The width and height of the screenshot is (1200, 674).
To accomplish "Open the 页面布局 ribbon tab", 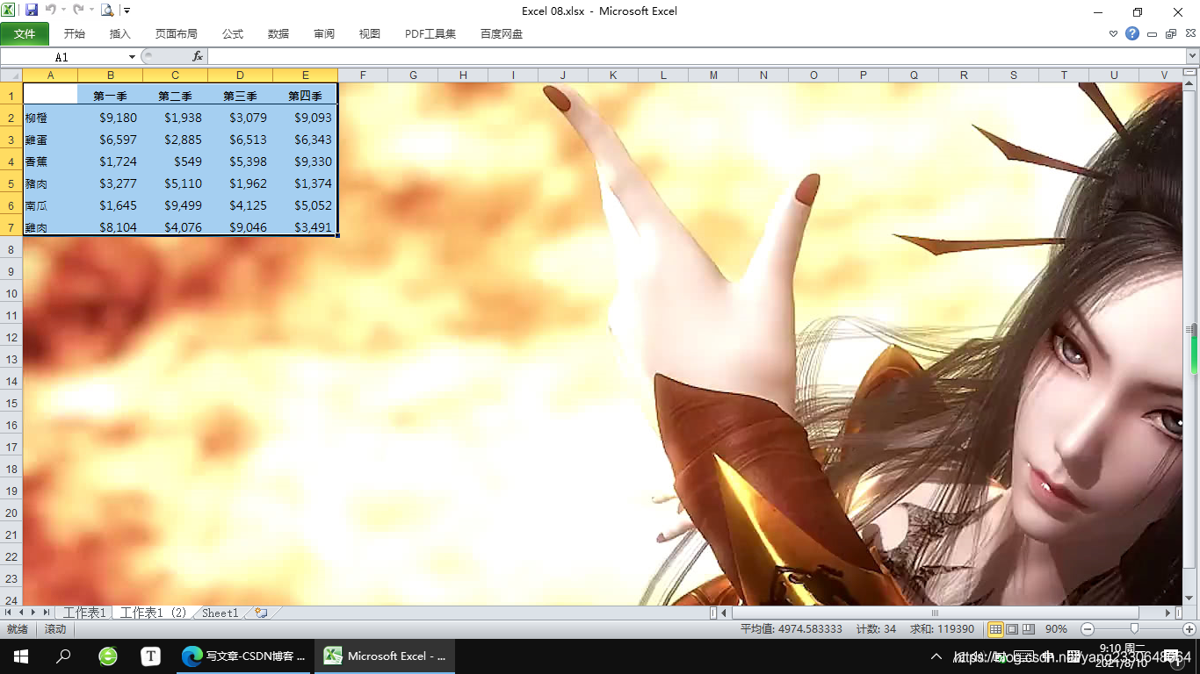I will click(x=177, y=34).
